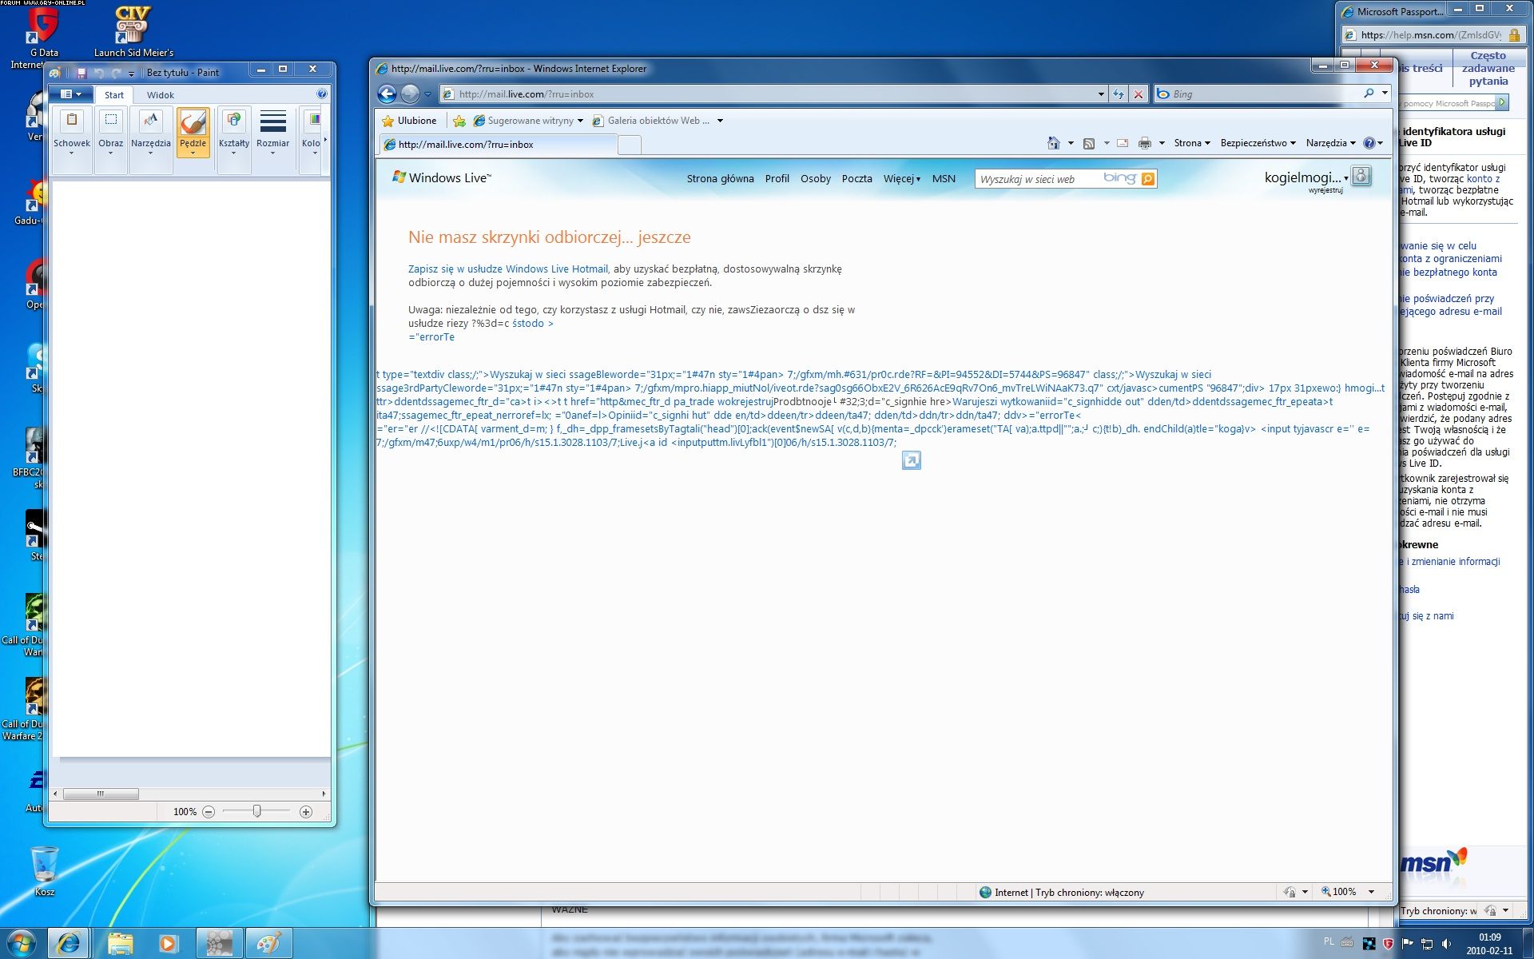Open the Strona menu
This screenshot has width=1534, height=959.
click(x=1192, y=143)
